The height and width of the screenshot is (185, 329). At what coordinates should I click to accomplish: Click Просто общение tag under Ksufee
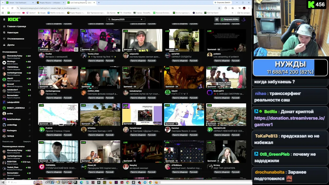tap(54, 61)
